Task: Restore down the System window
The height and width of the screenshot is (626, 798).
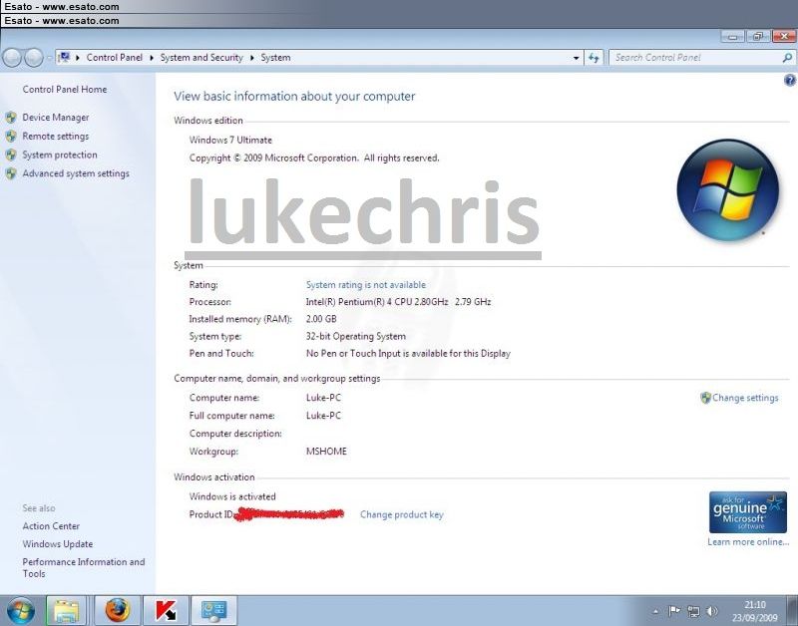Action: pos(758,37)
